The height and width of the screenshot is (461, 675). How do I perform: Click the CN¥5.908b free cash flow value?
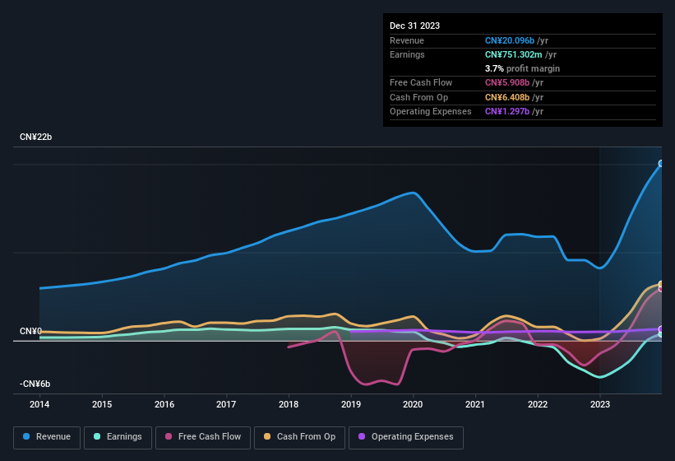pyautogui.click(x=507, y=82)
